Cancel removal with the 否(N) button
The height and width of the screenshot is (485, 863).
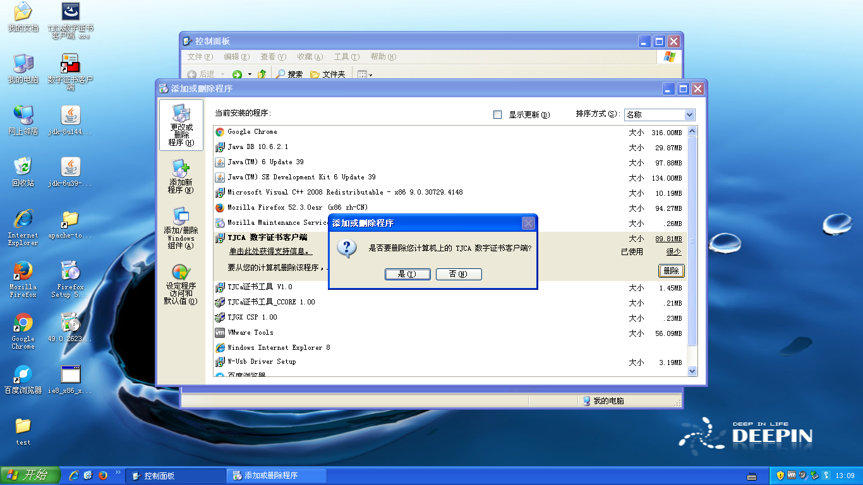(x=459, y=274)
